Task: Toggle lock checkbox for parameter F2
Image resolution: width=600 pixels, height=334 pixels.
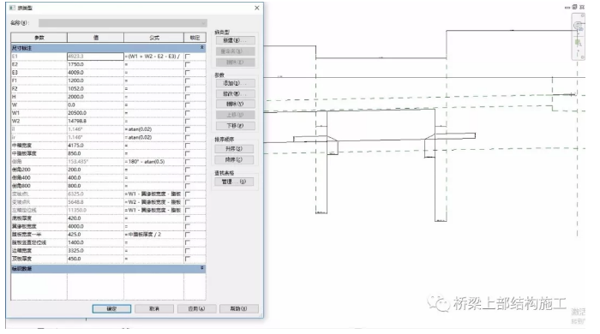Action: tap(188, 89)
